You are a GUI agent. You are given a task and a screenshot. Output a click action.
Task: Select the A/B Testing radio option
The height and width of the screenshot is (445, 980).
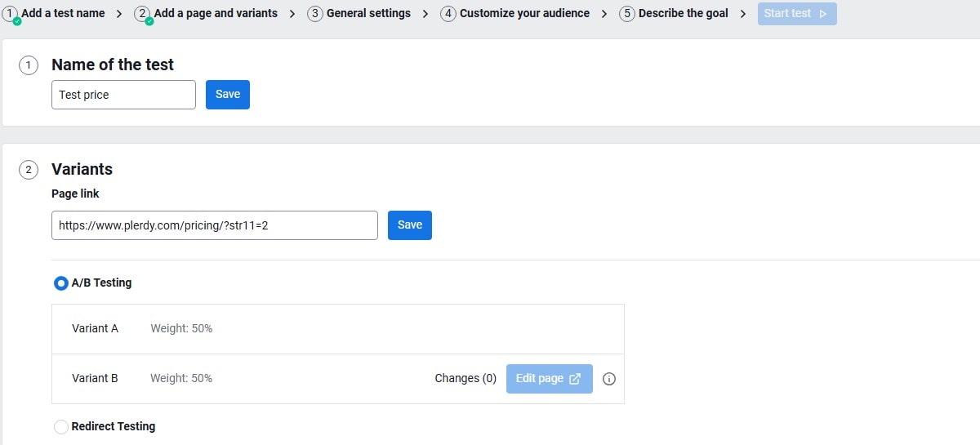tap(61, 283)
